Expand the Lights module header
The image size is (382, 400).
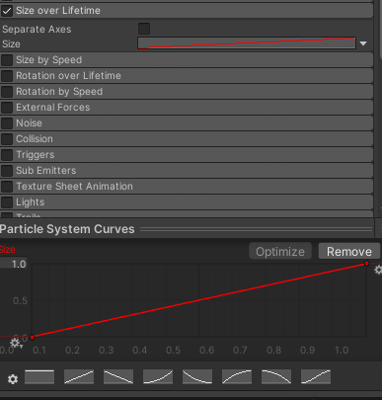(x=187, y=202)
